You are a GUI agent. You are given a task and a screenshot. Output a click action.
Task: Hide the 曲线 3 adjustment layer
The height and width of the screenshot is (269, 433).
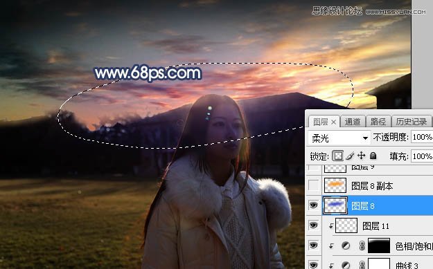[313, 265]
